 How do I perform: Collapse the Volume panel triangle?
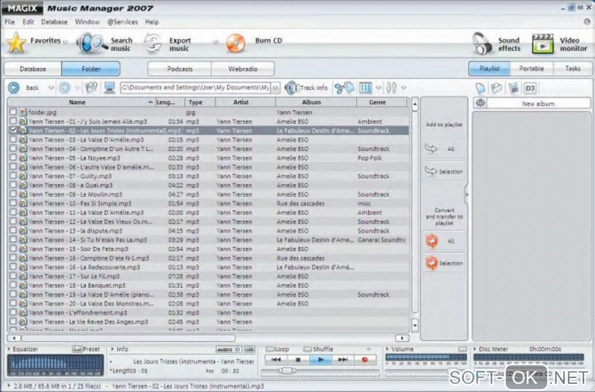tap(387, 349)
